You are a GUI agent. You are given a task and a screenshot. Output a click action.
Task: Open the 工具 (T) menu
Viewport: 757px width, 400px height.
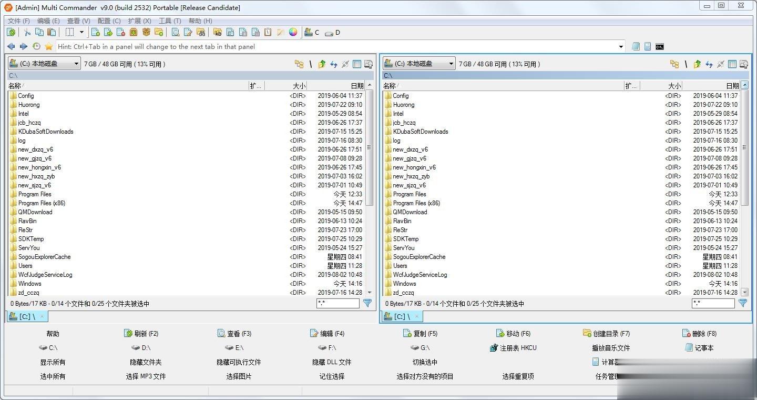click(170, 21)
